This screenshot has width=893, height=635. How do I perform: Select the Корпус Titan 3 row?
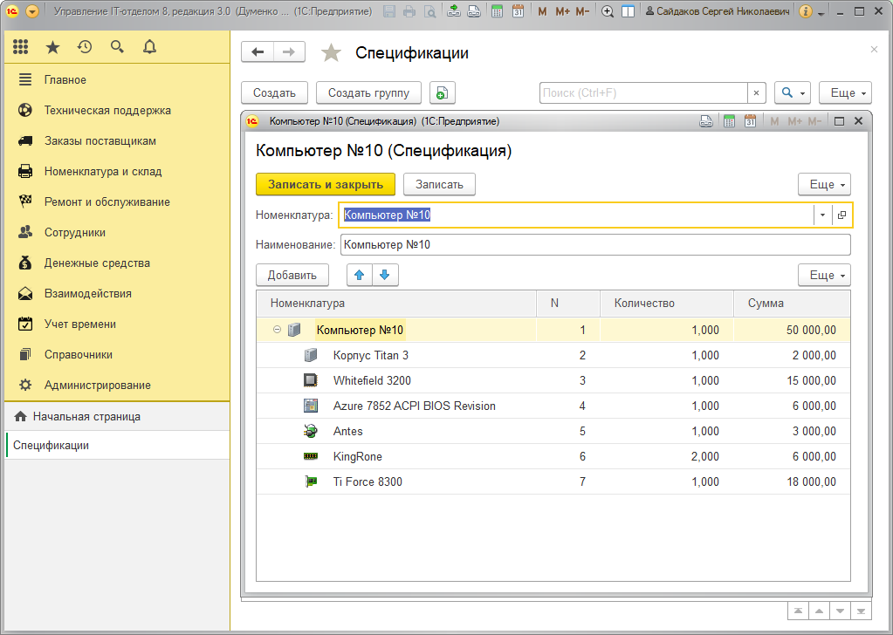pos(553,355)
